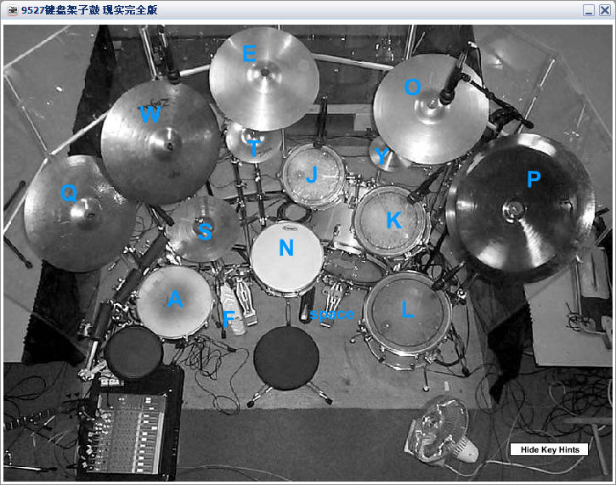Hit the hi-hat cymbal labeled S

click(x=203, y=228)
